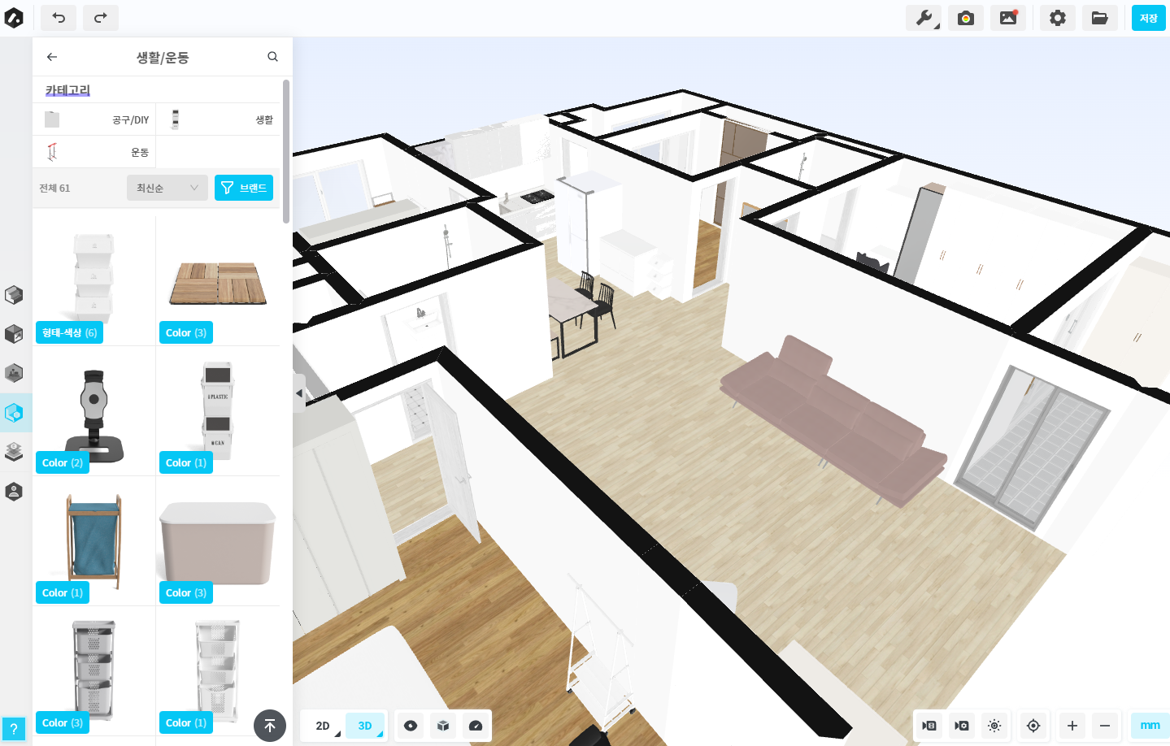The width and height of the screenshot is (1170, 746).
Task: Toggle eye view mode icon
Action: coord(411,726)
